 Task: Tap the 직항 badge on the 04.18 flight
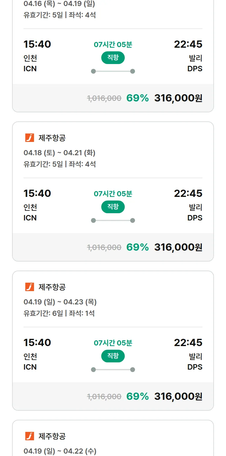pyautogui.click(x=113, y=207)
